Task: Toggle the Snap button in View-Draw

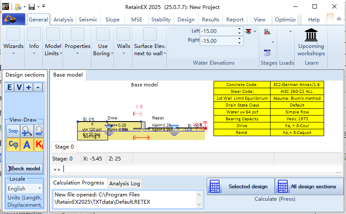Action: 13,131
